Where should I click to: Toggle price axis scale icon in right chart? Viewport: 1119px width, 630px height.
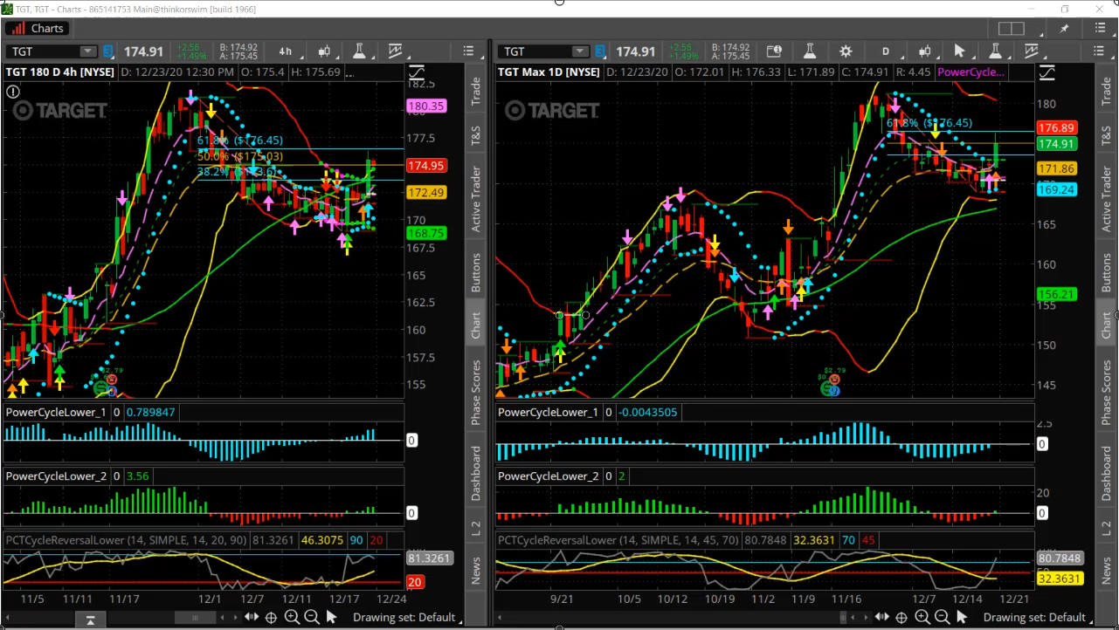click(1046, 72)
